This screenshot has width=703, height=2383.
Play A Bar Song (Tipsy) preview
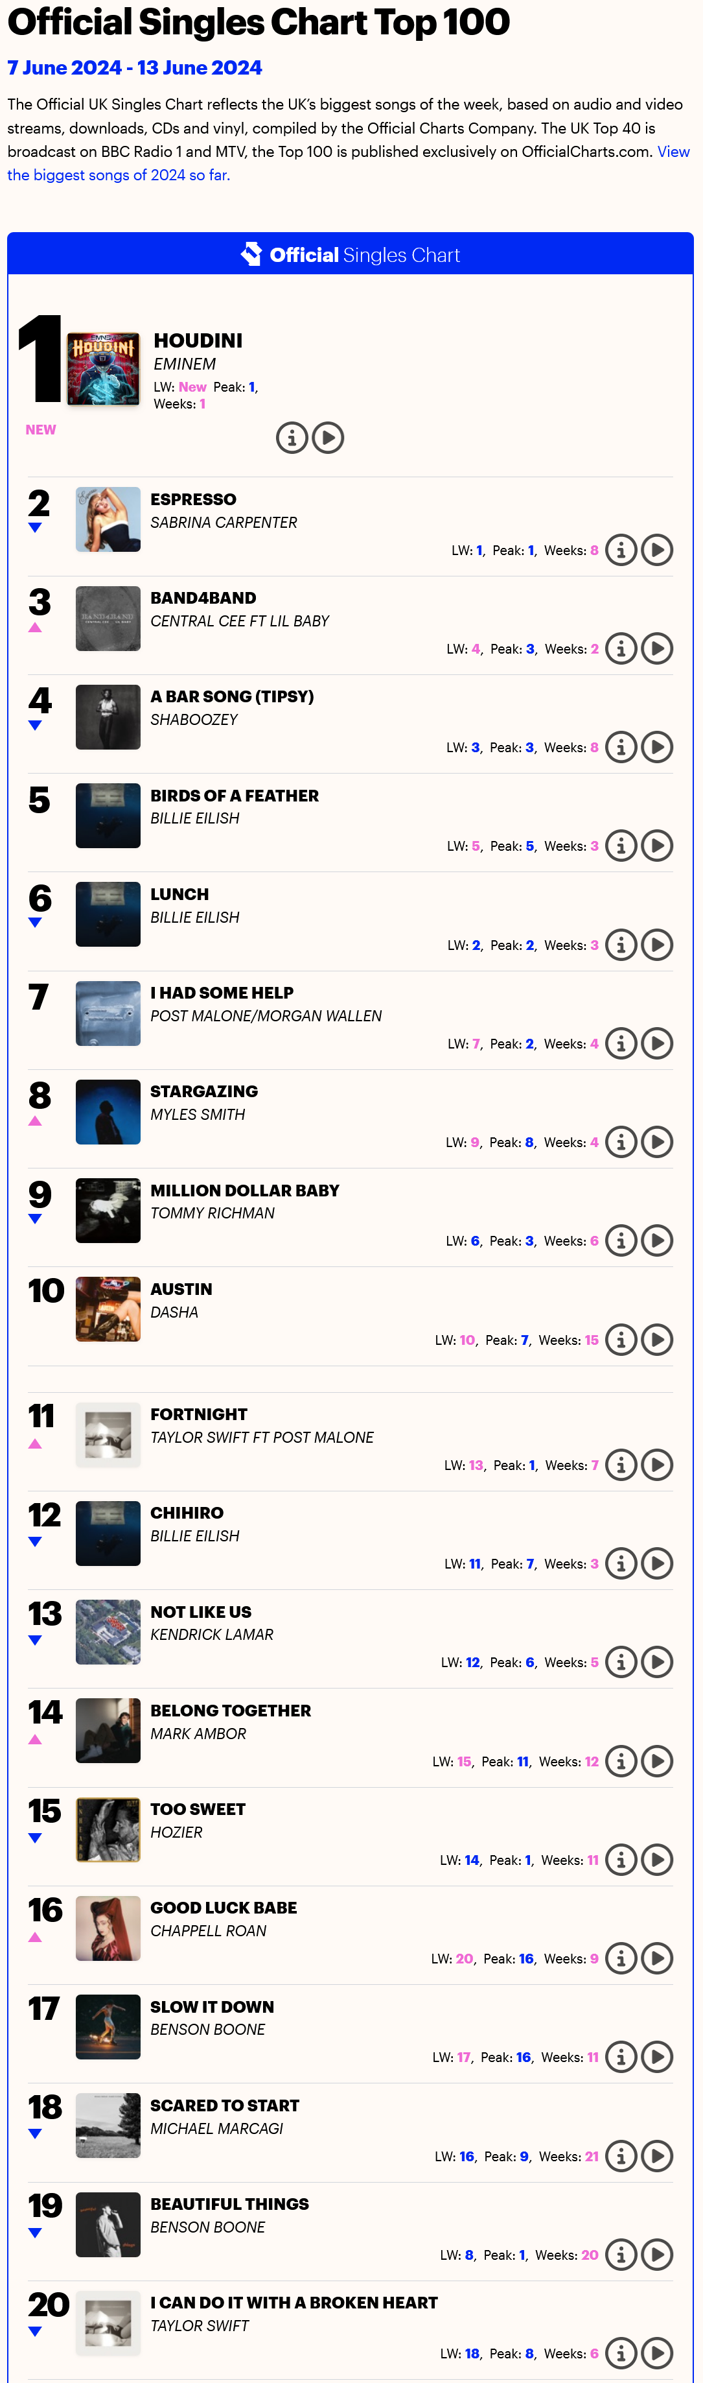[657, 746]
